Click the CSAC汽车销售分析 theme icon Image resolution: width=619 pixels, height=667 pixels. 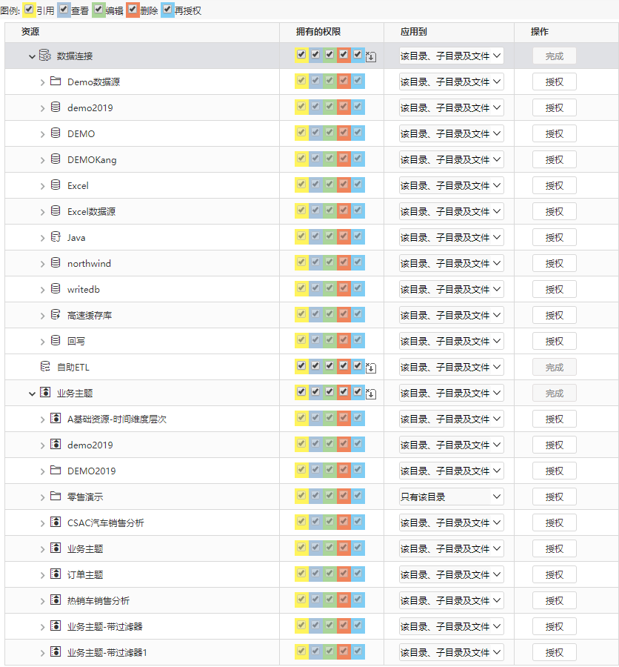[x=56, y=522]
